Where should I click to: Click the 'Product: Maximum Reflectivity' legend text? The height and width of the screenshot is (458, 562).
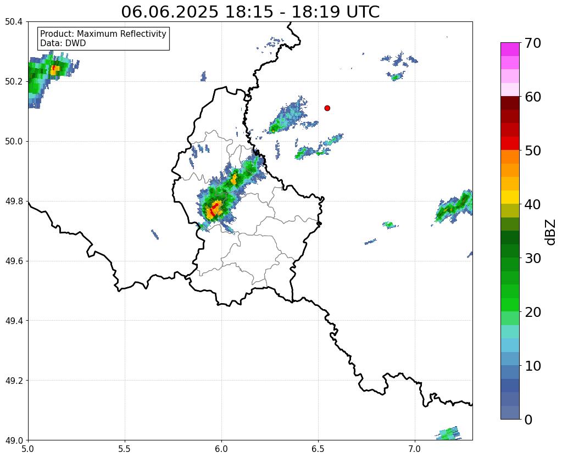pos(103,33)
